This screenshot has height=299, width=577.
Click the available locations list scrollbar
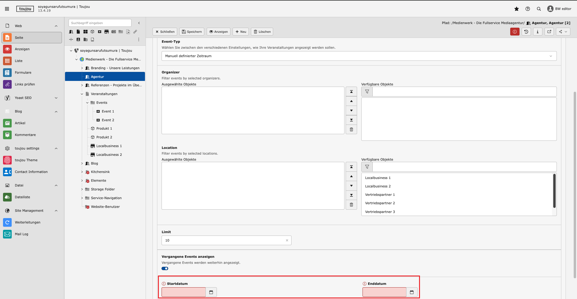point(554,191)
